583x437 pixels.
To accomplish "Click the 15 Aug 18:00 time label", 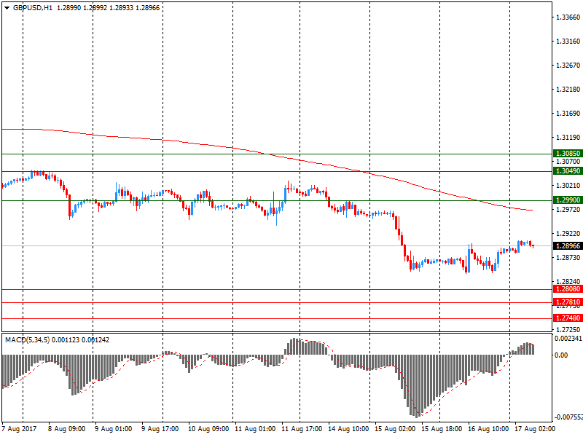I will click(x=442, y=429).
